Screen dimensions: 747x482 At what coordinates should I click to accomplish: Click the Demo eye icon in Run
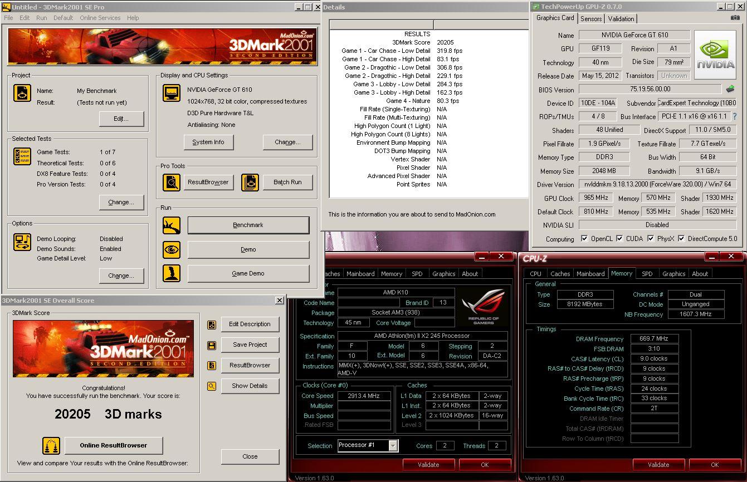tap(172, 249)
